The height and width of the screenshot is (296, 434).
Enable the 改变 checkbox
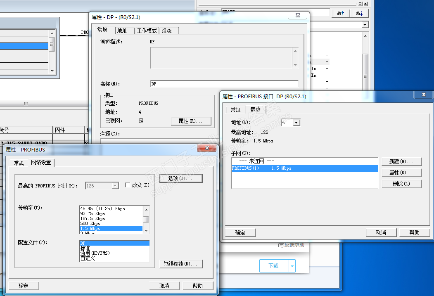128,185
